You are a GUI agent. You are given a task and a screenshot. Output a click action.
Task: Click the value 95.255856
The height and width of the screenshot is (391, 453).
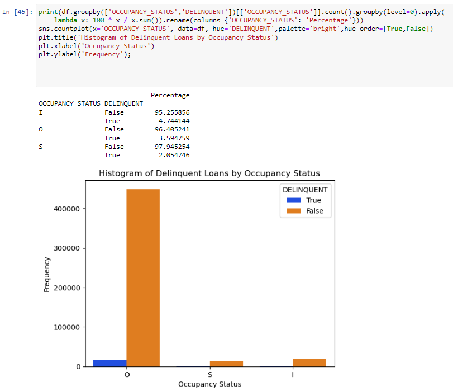(x=172, y=112)
